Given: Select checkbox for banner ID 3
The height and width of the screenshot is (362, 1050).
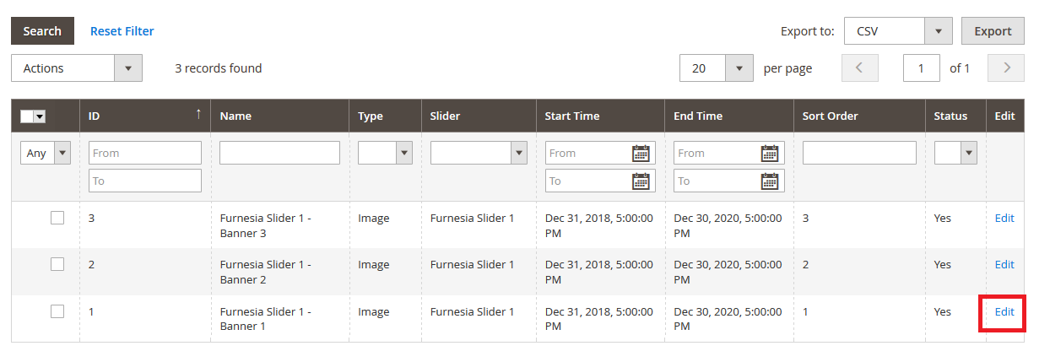Looking at the screenshot, I should pos(57,218).
